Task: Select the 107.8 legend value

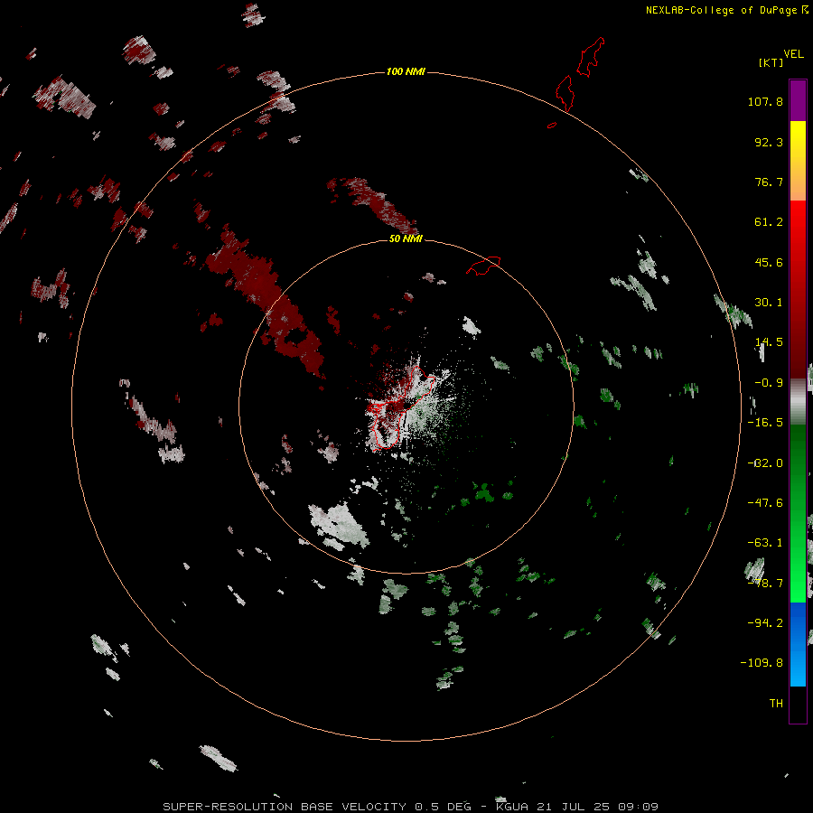Action: click(765, 101)
